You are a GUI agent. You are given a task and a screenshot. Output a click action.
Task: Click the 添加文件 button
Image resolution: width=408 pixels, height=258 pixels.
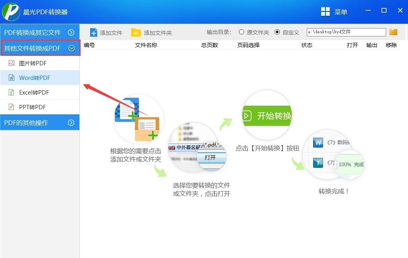tap(106, 32)
